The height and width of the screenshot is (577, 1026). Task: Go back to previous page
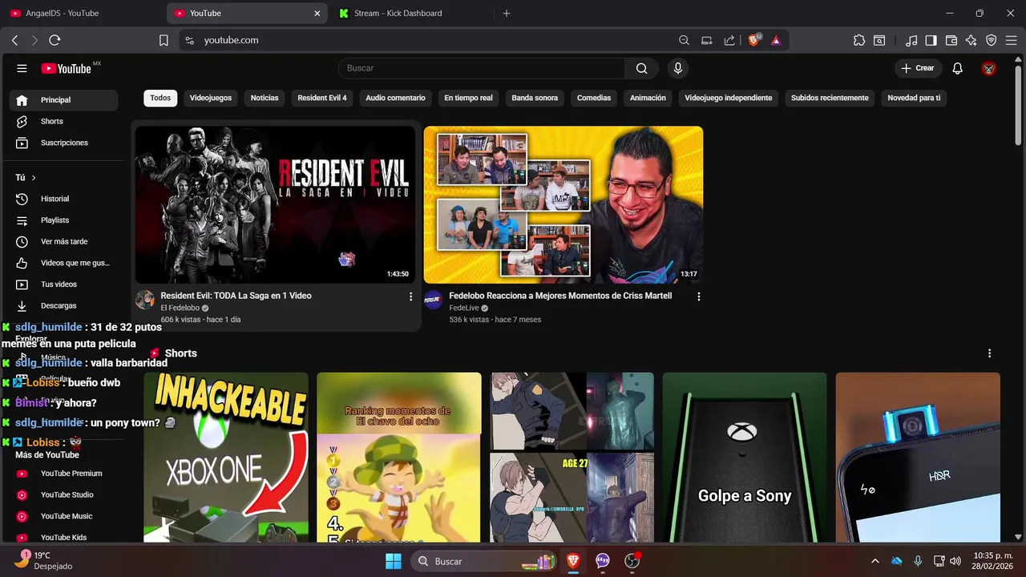pyautogui.click(x=14, y=40)
